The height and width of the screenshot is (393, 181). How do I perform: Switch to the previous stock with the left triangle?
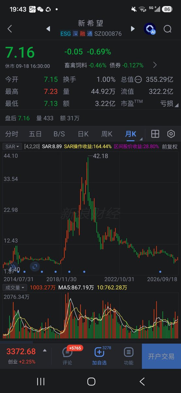coord(48,29)
